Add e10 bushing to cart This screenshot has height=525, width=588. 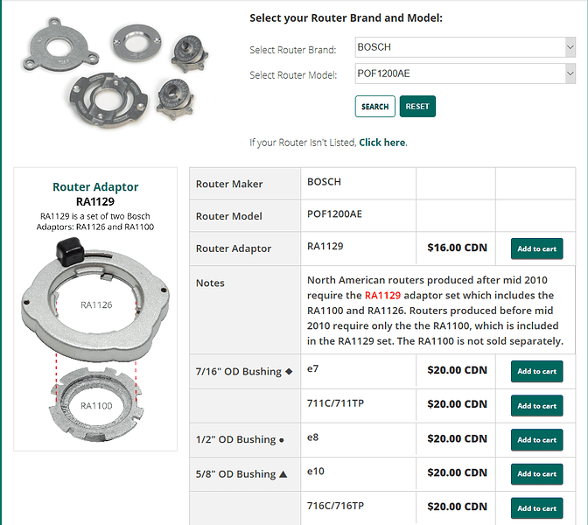point(536,474)
